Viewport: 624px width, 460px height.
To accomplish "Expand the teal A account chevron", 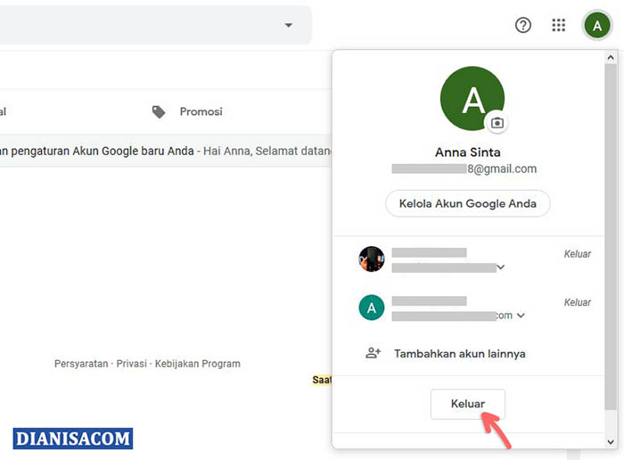I will point(521,316).
